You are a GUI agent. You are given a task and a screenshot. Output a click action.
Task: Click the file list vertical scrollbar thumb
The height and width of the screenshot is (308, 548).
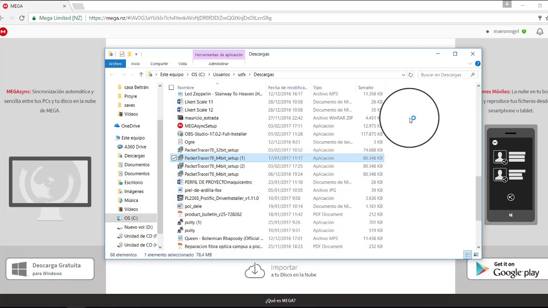(478, 199)
